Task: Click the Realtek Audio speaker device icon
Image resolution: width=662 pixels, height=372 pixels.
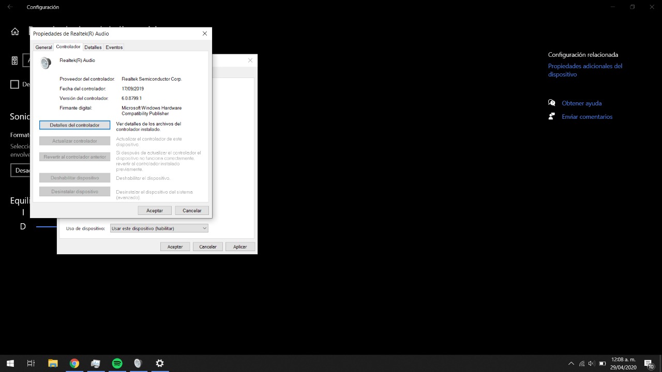Action: (x=46, y=63)
